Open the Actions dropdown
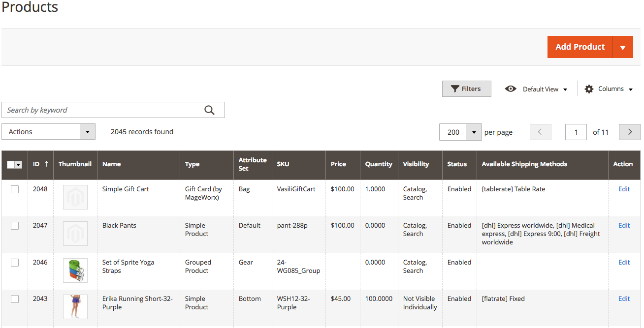Image resolution: width=644 pixels, height=328 pixels. click(48, 132)
